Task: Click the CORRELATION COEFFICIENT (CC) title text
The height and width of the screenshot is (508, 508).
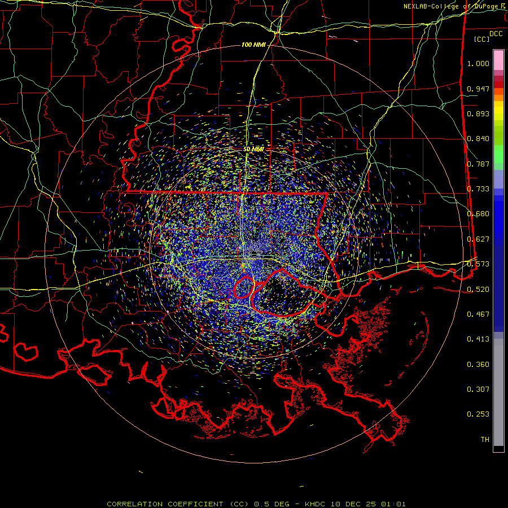Action: point(177,504)
